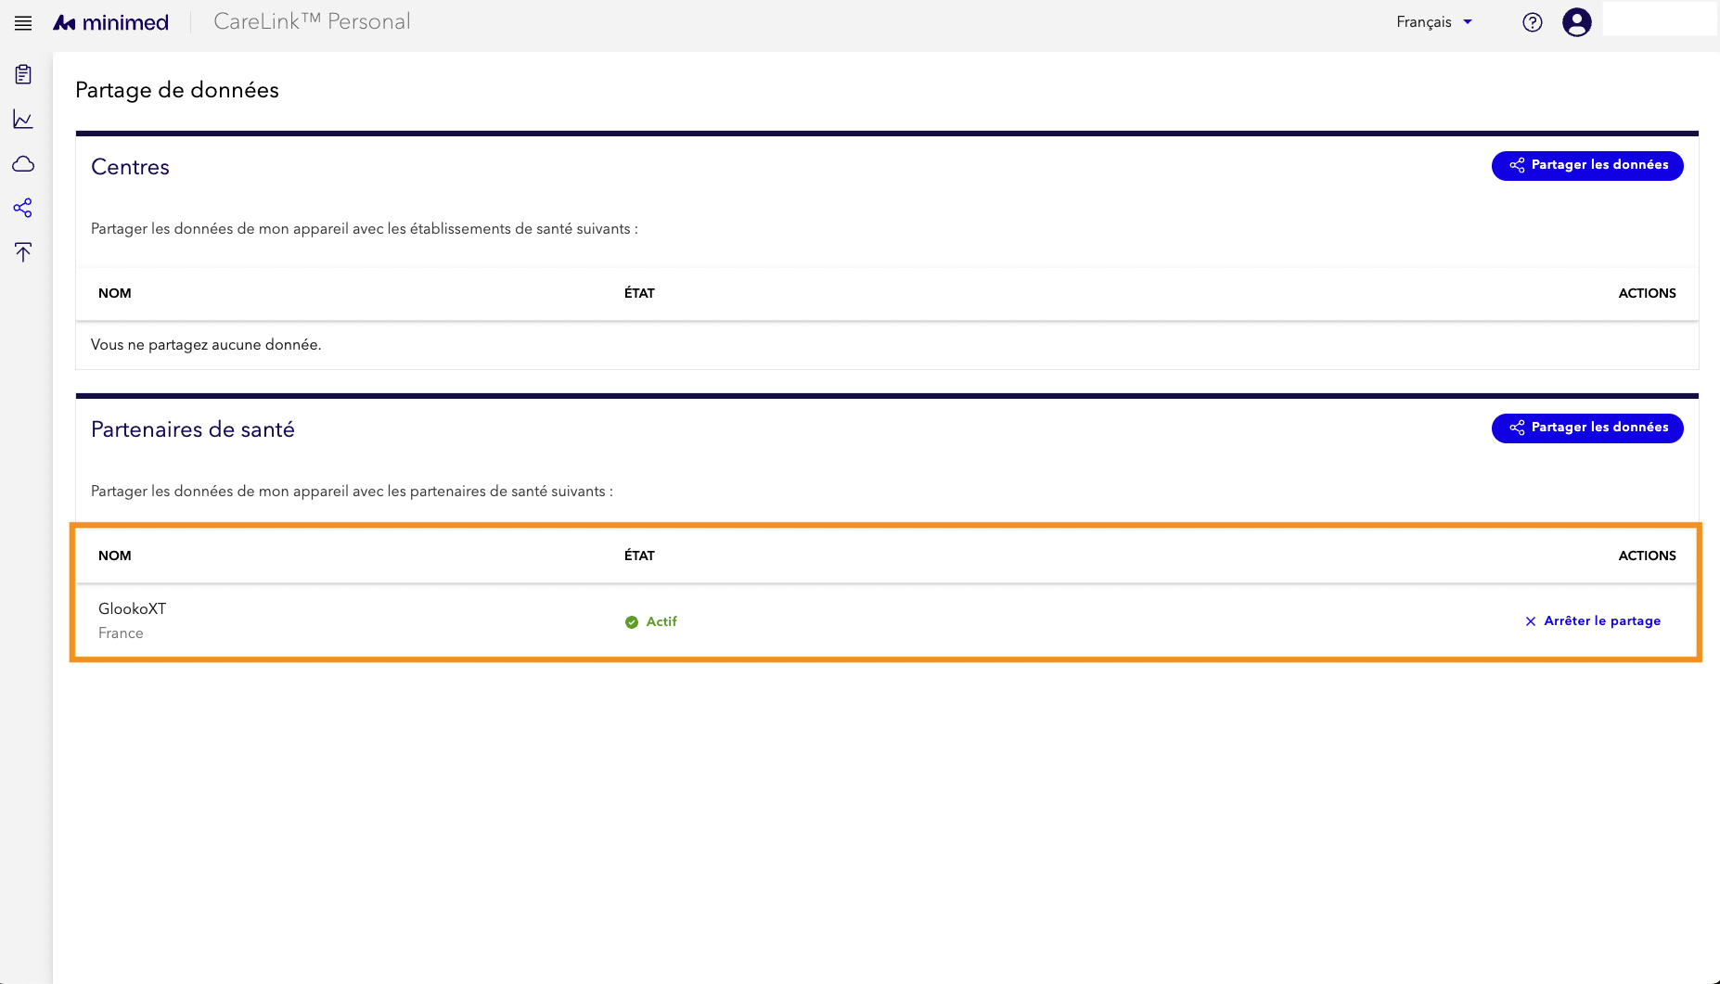The width and height of the screenshot is (1720, 984).
Task: Click Partager les données in Partenaires de santé
Action: [1587, 428]
